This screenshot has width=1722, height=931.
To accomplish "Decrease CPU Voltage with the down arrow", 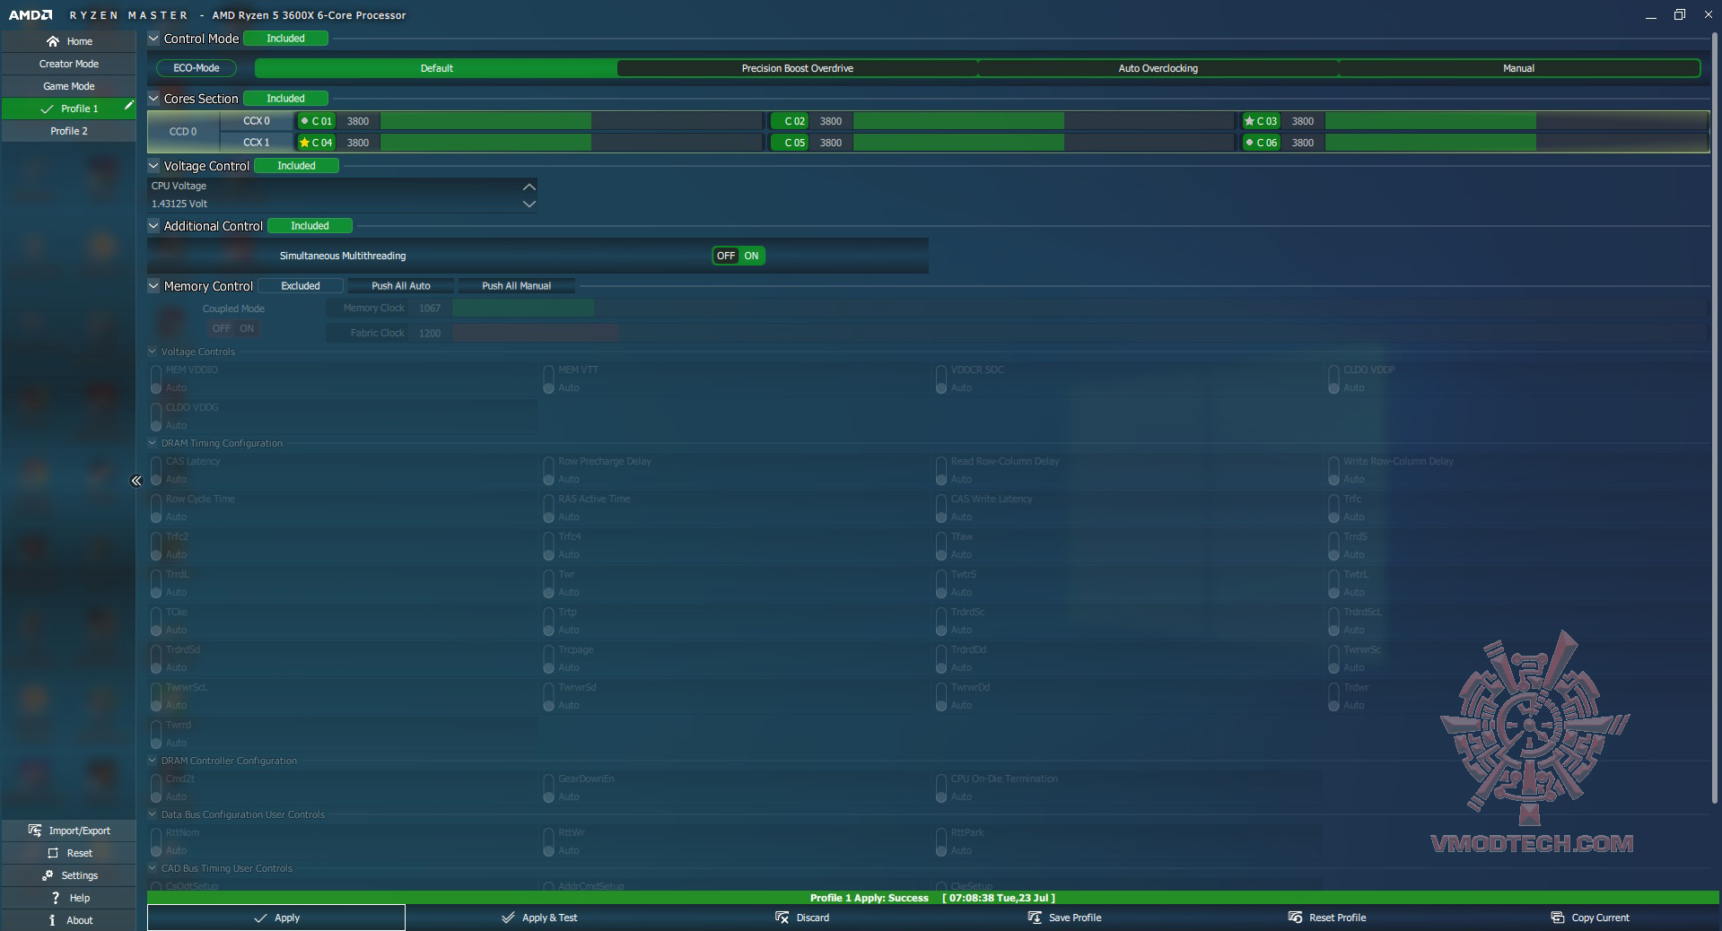I will [529, 204].
